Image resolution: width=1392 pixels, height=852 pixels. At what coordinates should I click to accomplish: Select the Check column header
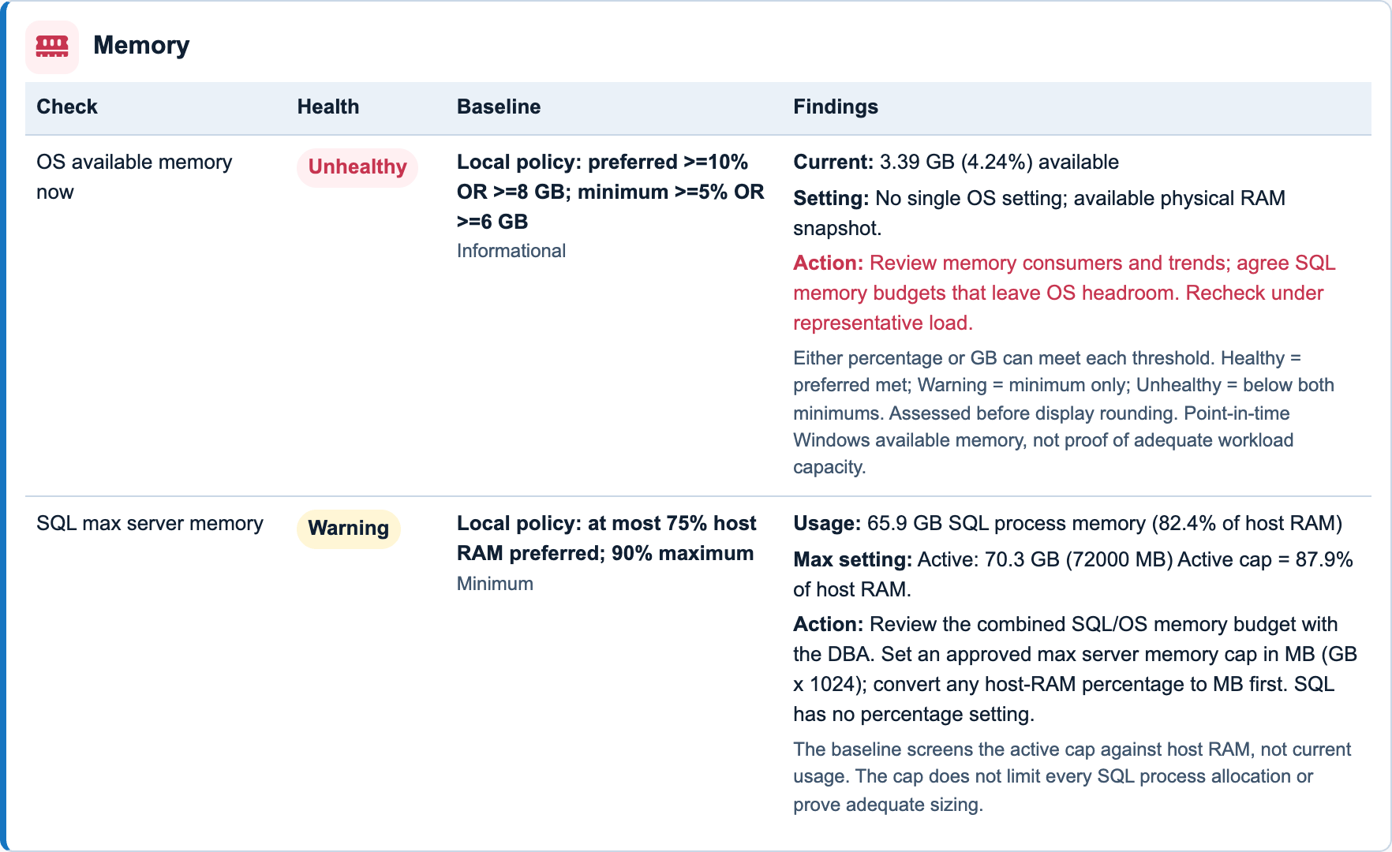click(x=67, y=106)
